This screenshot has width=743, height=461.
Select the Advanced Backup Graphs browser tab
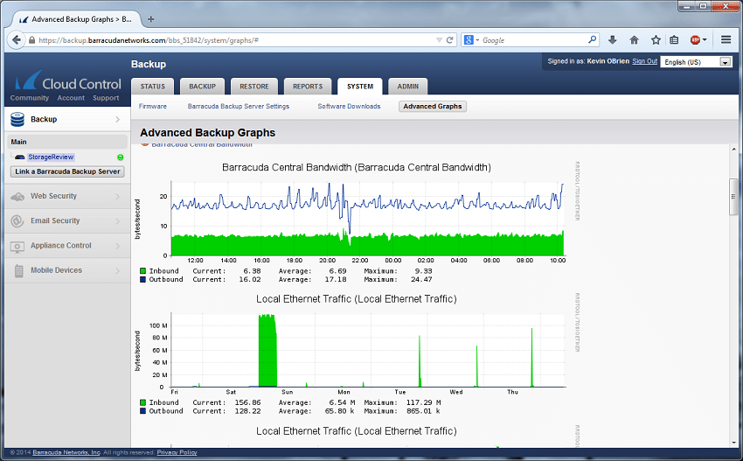tap(76, 19)
